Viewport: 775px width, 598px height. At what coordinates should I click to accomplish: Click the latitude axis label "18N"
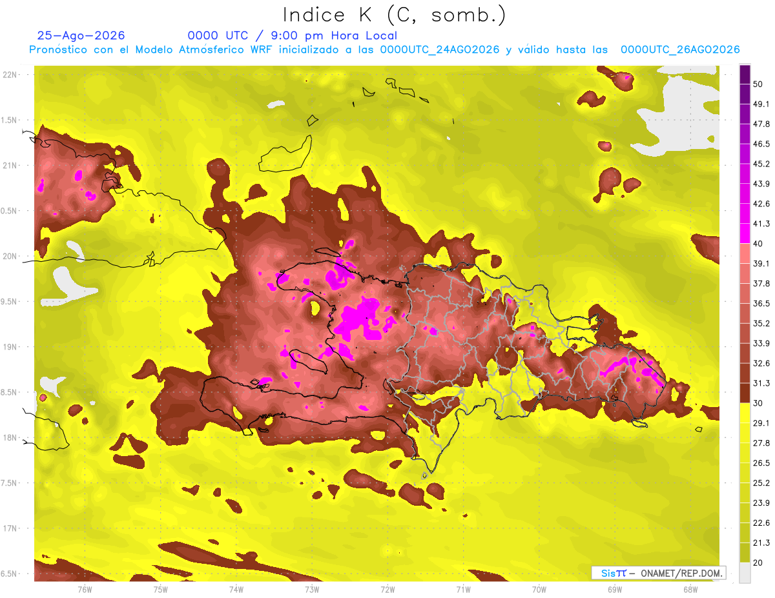pos(10,438)
